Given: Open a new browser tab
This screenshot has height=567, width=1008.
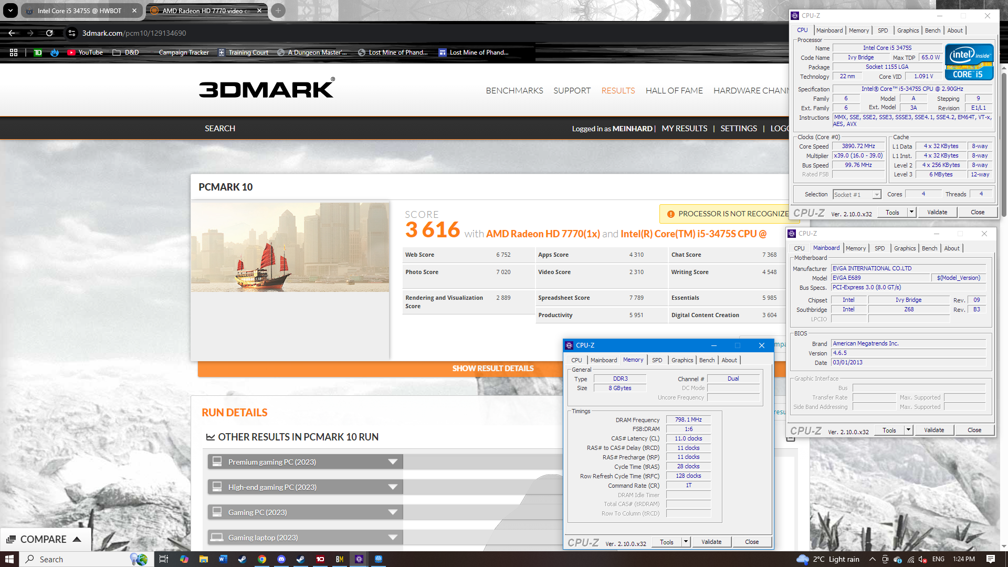Looking at the screenshot, I should (x=278, y=10).
